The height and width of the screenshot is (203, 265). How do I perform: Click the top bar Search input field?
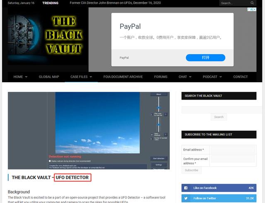pos(235,3)
